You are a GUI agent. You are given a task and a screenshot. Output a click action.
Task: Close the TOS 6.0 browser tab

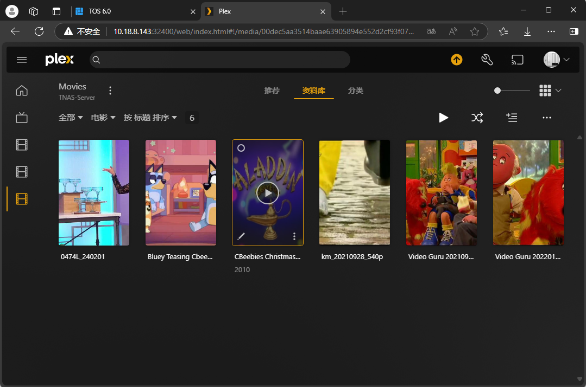tap(193, 11)
